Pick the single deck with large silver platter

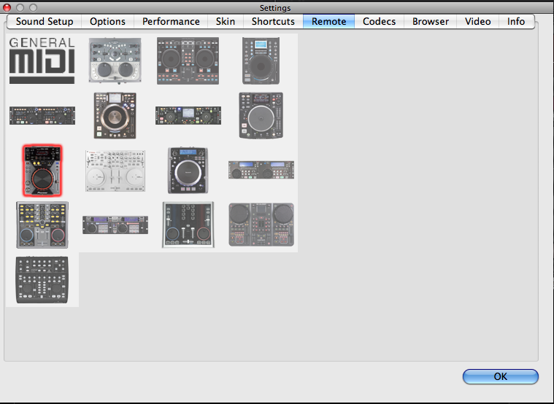[261, 115]
